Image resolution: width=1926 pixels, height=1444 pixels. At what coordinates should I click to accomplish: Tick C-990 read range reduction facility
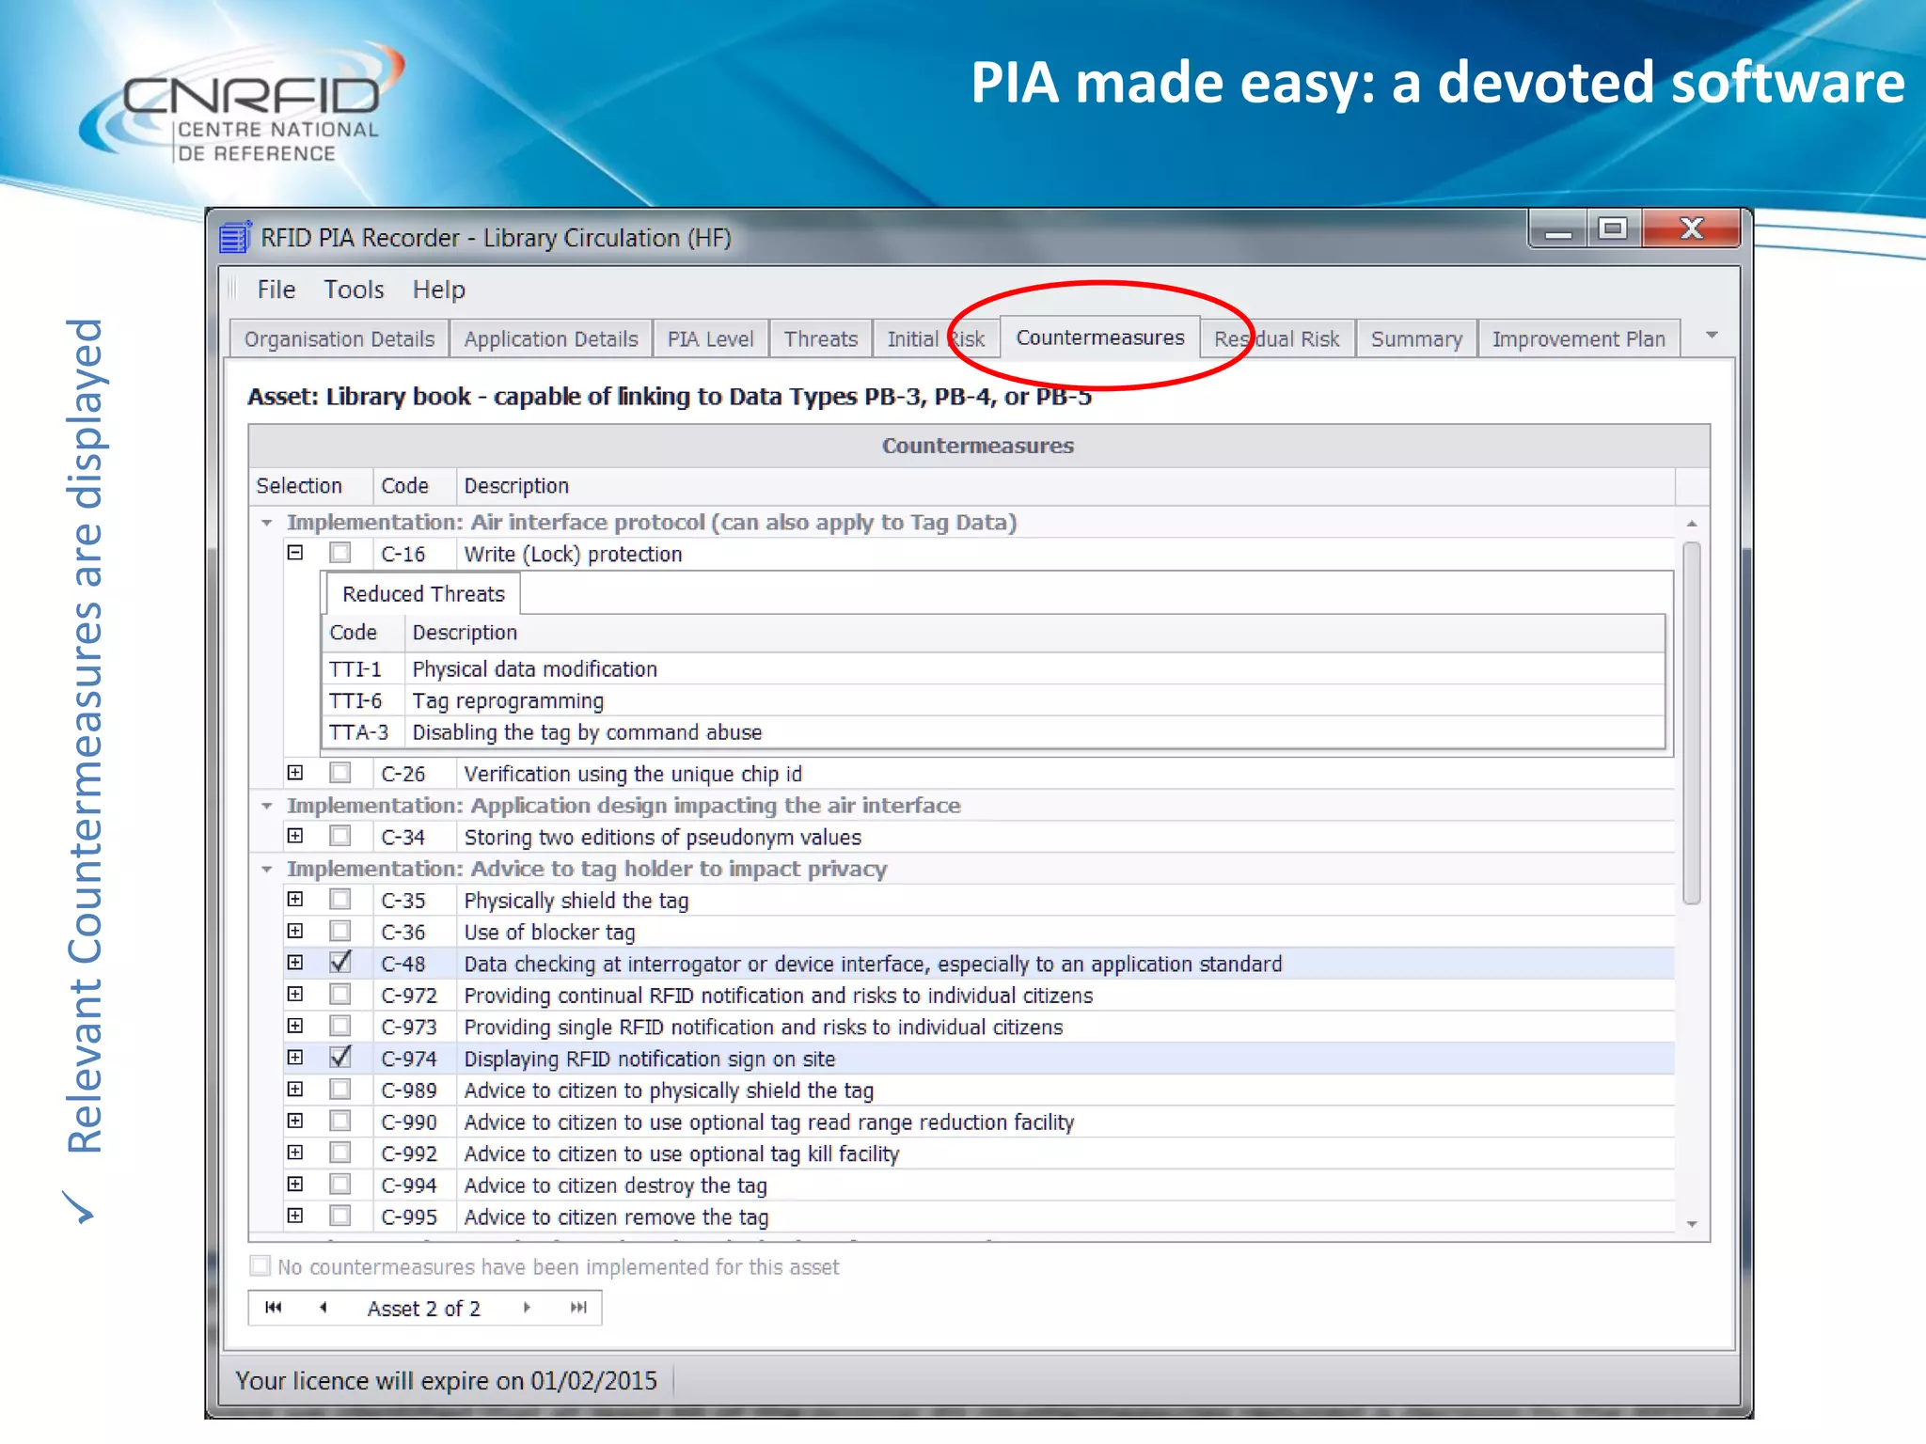pyautogui.click(x=339, y=1122)
